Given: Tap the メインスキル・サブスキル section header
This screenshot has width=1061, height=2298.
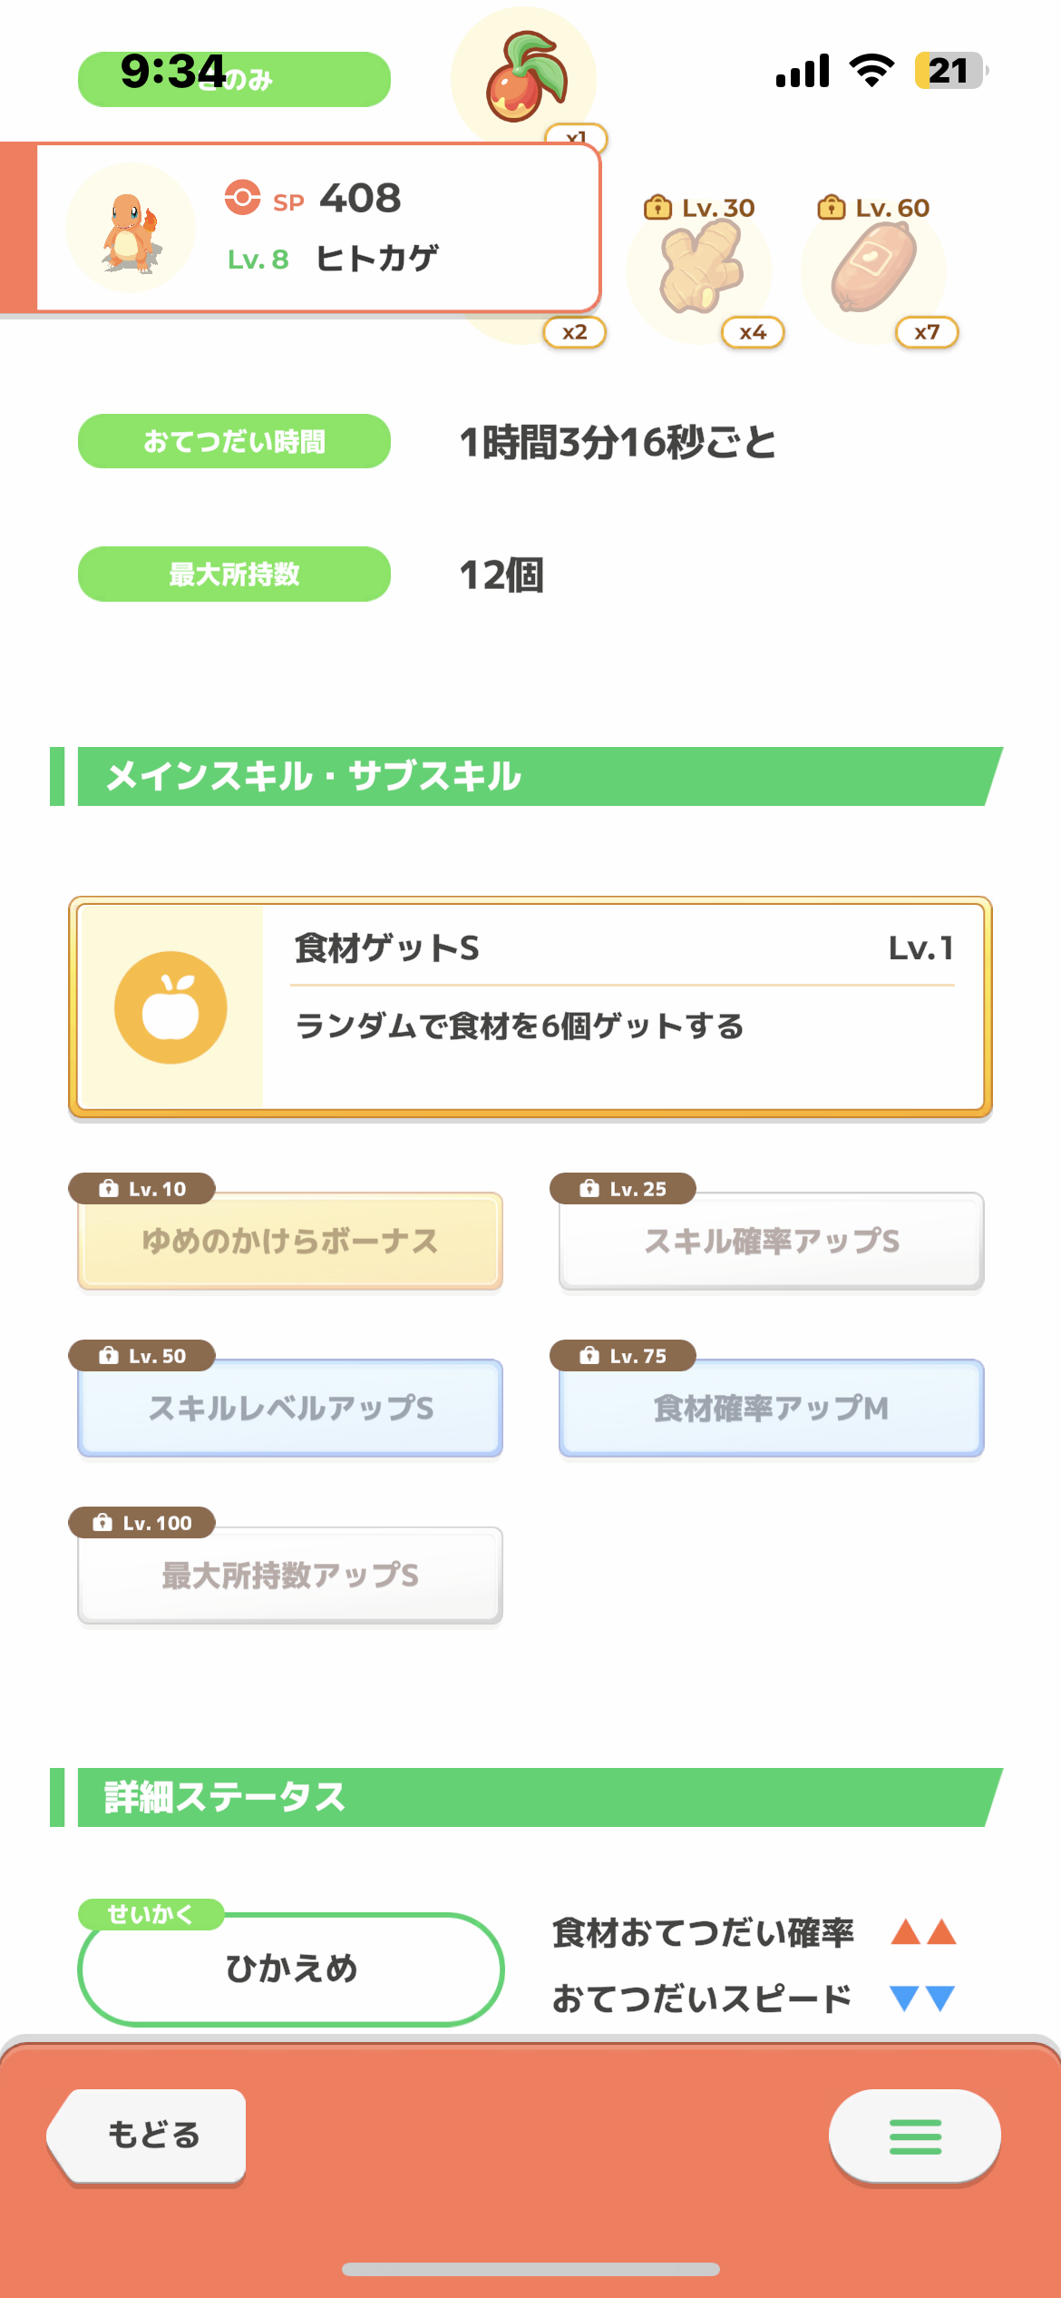Looking at the screenshot, I should pyautogui.click(x=527, y=776).
